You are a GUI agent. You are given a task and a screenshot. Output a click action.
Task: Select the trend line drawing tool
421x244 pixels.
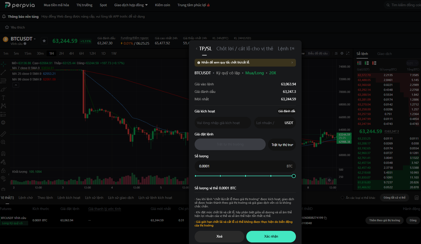click(x=3, y=72)
